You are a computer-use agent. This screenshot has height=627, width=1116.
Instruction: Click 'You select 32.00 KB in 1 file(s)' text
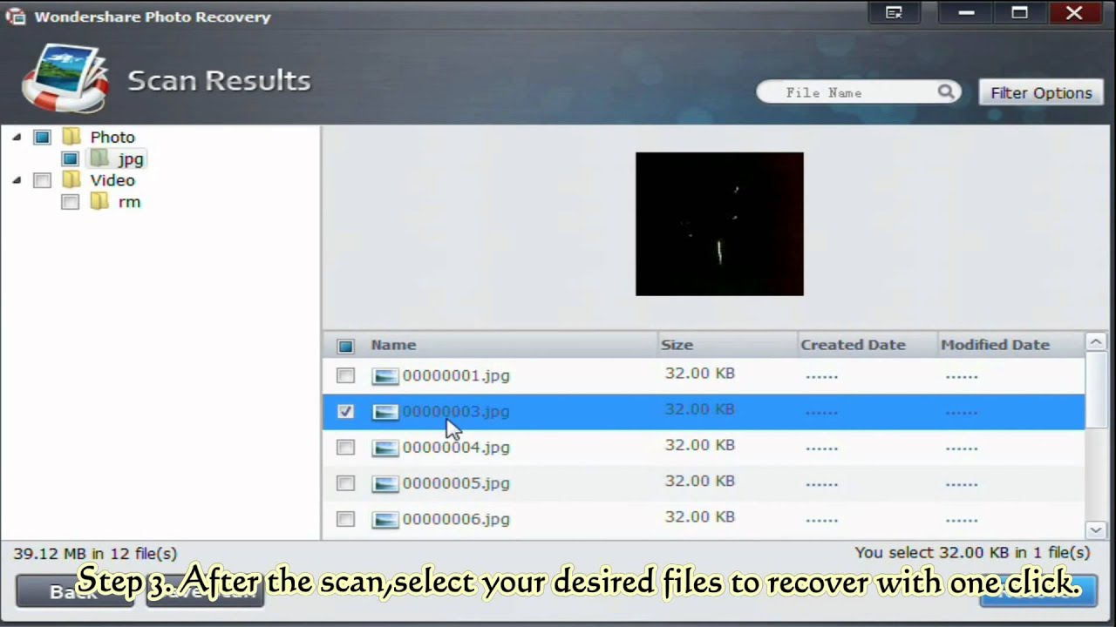tap(972, 552)
